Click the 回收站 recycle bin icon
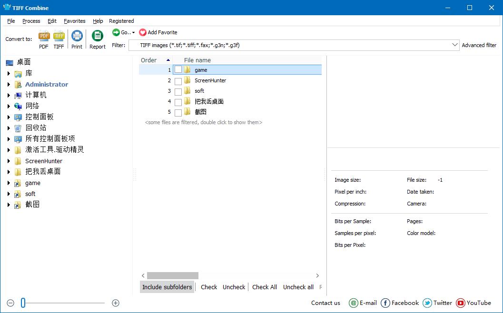Screen dimensions: 503x313 point(18,128)
